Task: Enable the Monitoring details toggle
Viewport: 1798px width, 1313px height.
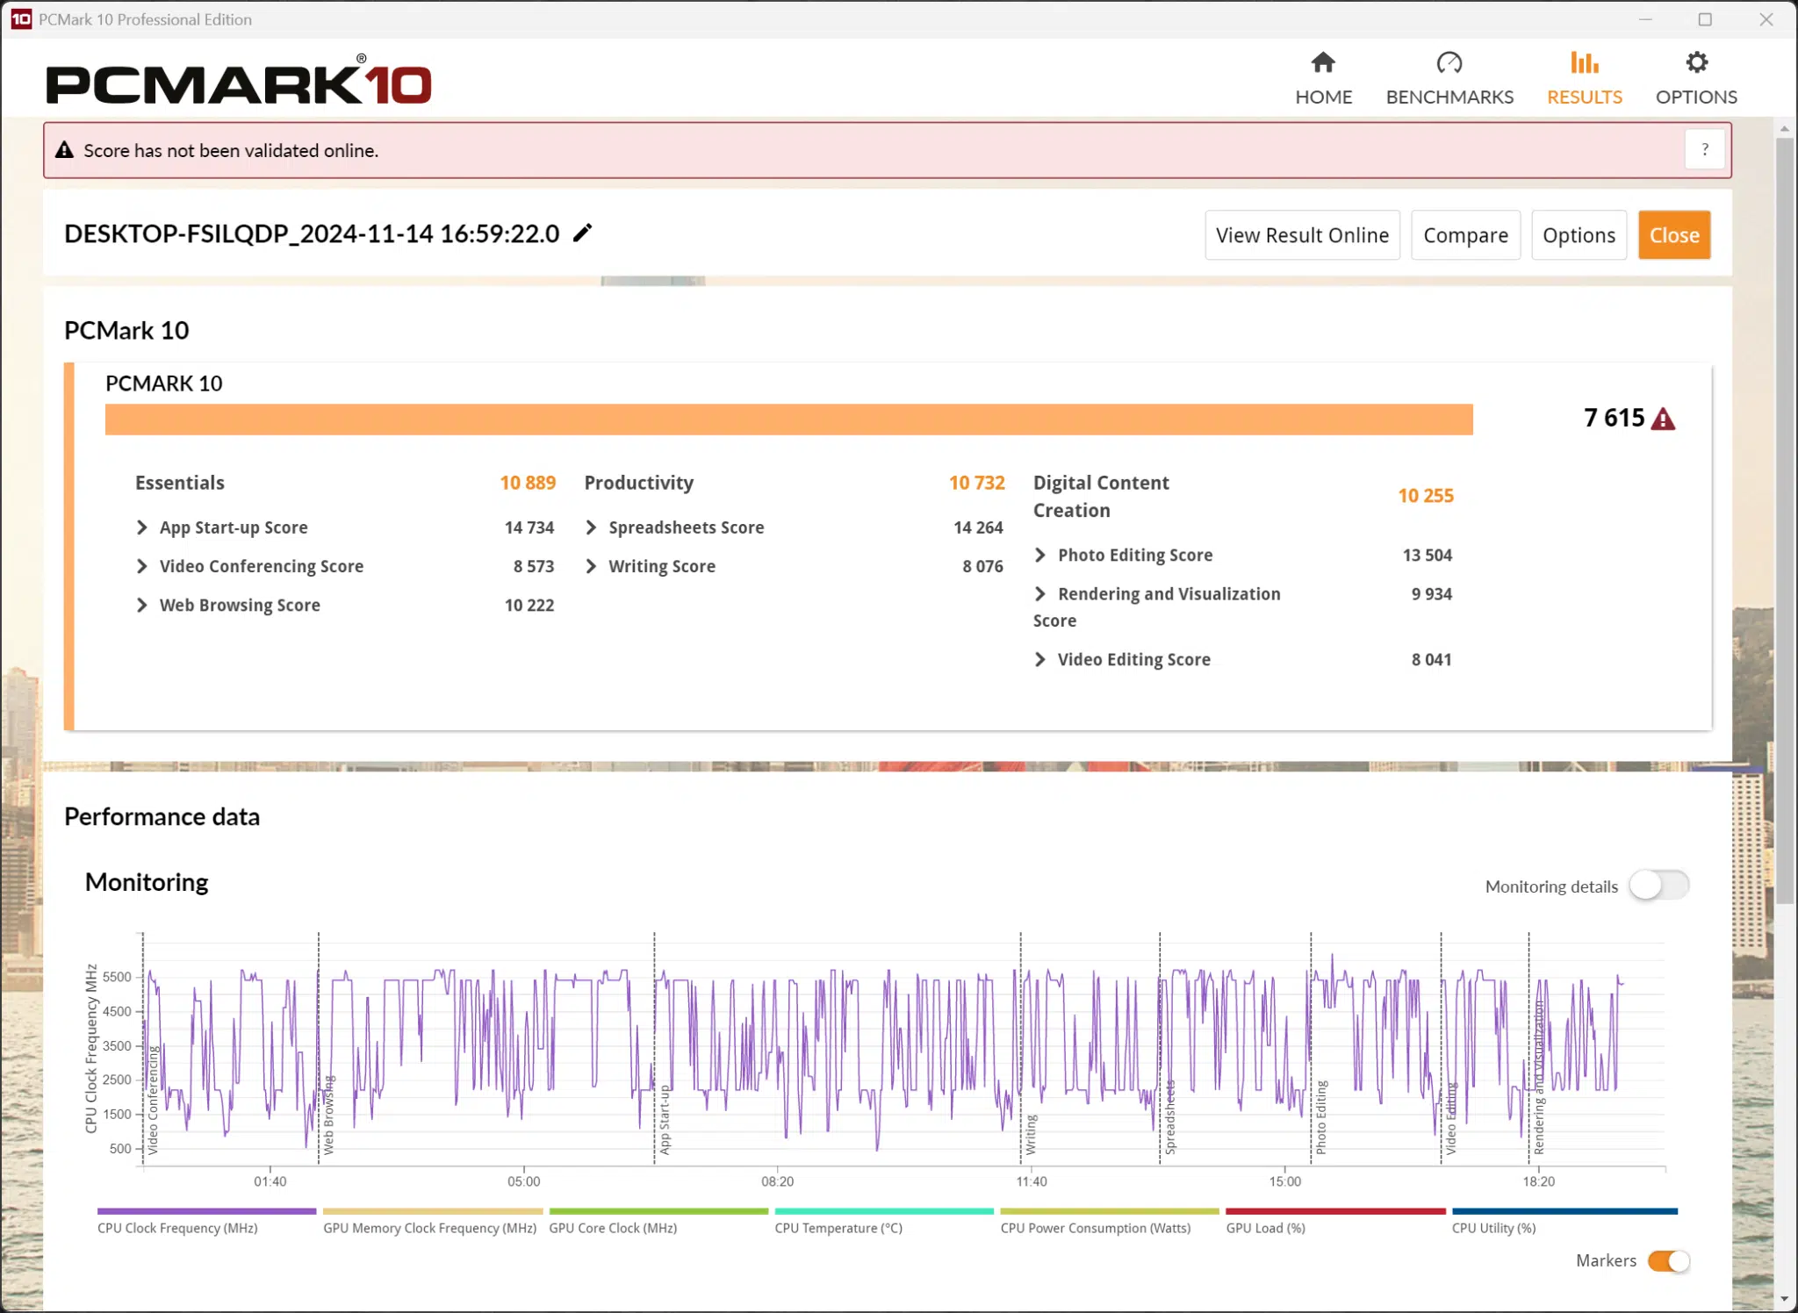Action: point(1658,886)
